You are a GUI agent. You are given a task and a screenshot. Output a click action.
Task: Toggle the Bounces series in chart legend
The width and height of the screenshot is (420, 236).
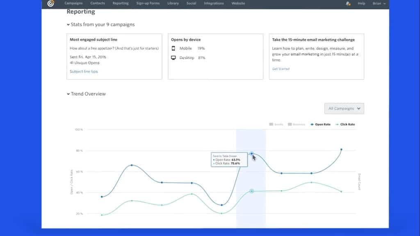tap(297, 125)
